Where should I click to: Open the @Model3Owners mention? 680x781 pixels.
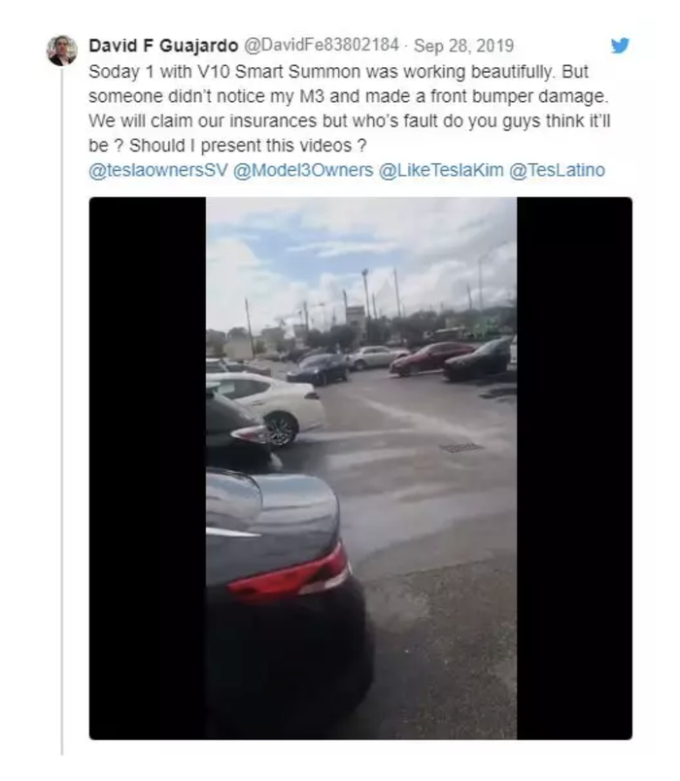(303, 170)
